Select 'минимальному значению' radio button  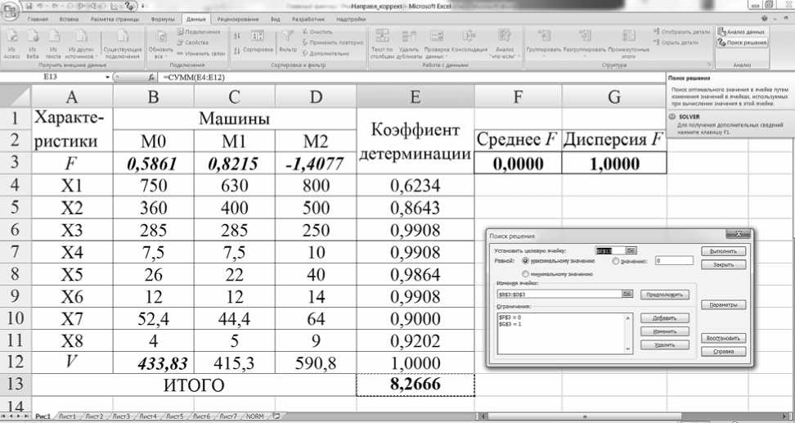pos(525,274)
